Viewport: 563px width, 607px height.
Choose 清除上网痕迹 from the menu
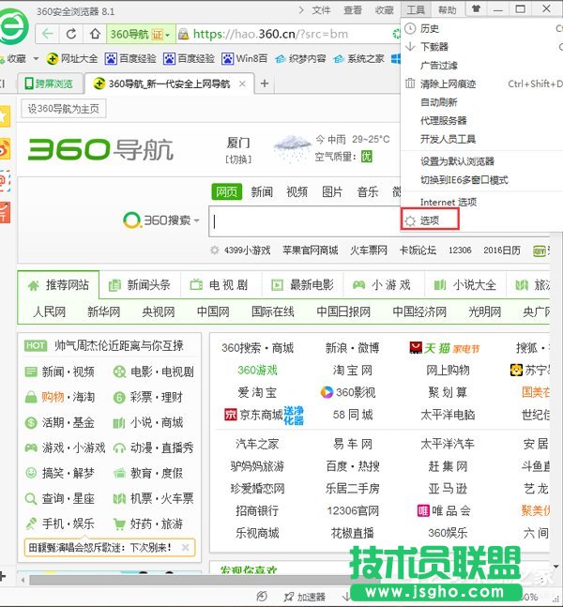(448, 83)
